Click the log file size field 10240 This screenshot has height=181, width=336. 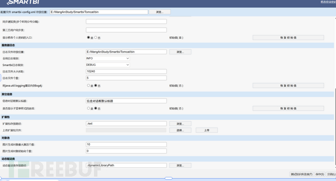tap(126, 71)
